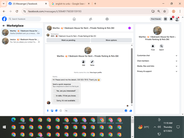This screenshot has height=138, width=184.
Task: Switch to Messenger Facebook tab
Action: [28, 4]
